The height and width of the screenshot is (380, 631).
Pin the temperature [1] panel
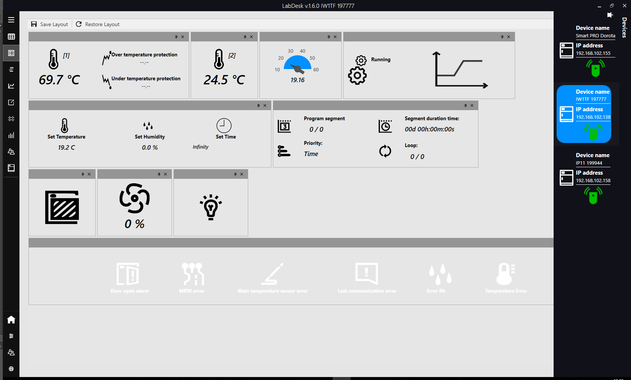point(176,37)
